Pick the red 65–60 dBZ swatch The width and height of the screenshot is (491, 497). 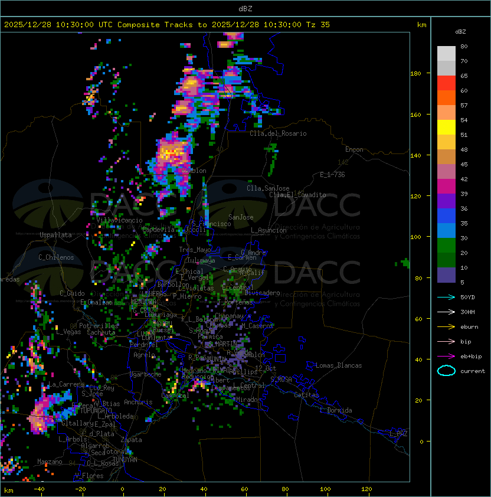446,83
